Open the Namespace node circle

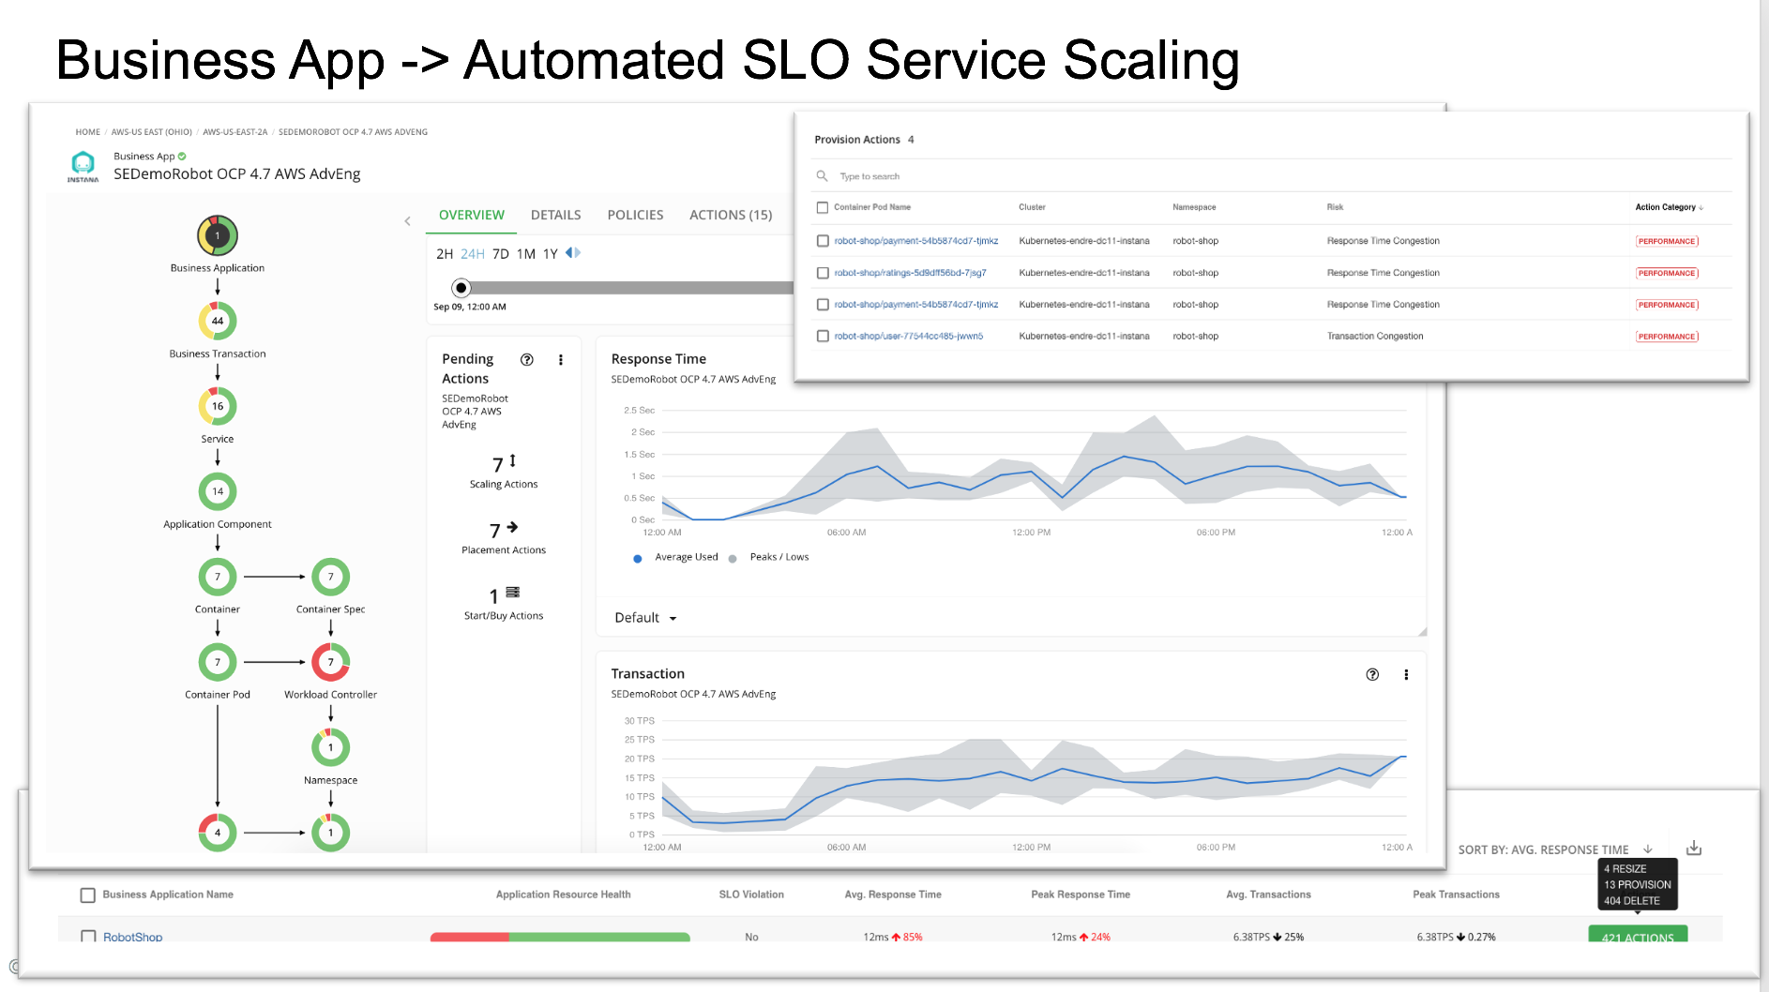330,747
